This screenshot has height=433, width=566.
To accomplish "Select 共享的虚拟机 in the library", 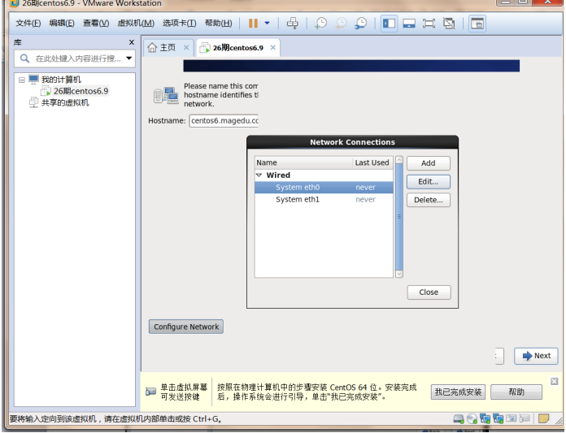I will click(65, 102).
